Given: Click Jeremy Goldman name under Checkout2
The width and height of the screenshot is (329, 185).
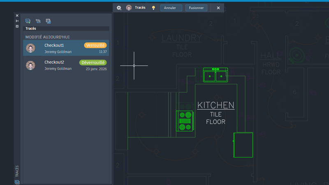Looking at the screenshot, I should [58, 69].
